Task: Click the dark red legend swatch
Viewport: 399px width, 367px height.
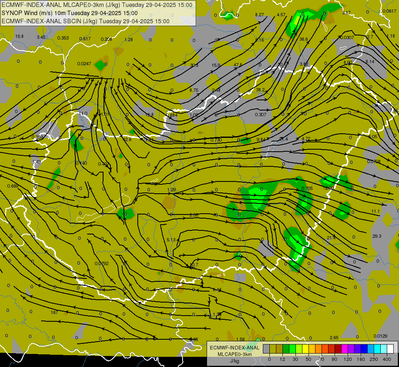Action: pos(338,349)
